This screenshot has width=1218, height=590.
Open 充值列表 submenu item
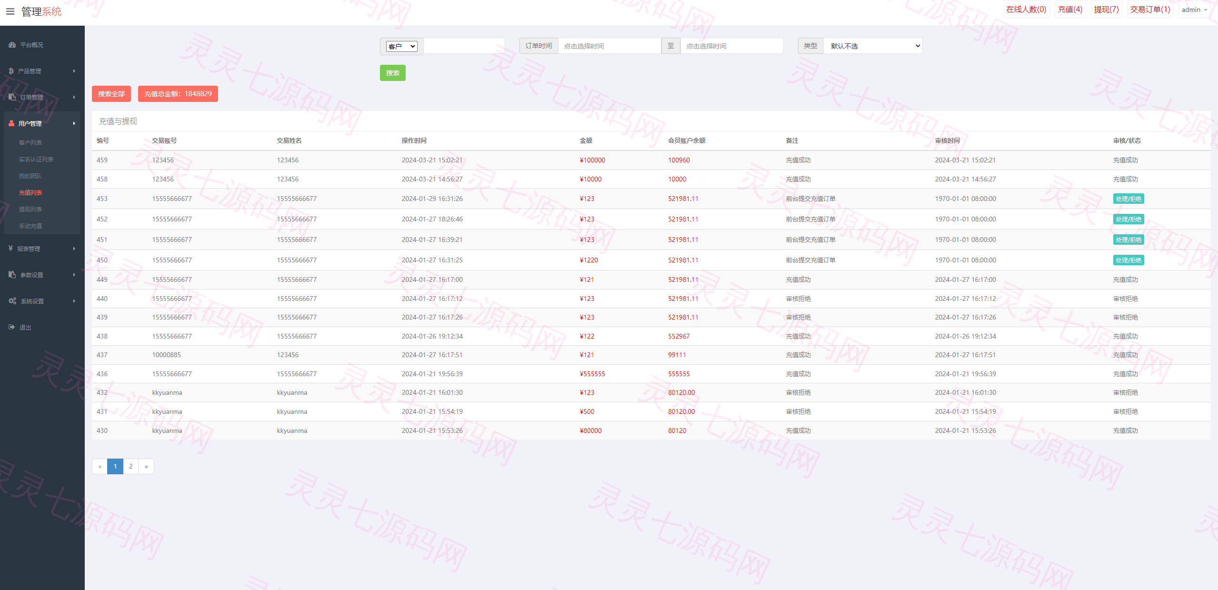click(x=30, y=192)
